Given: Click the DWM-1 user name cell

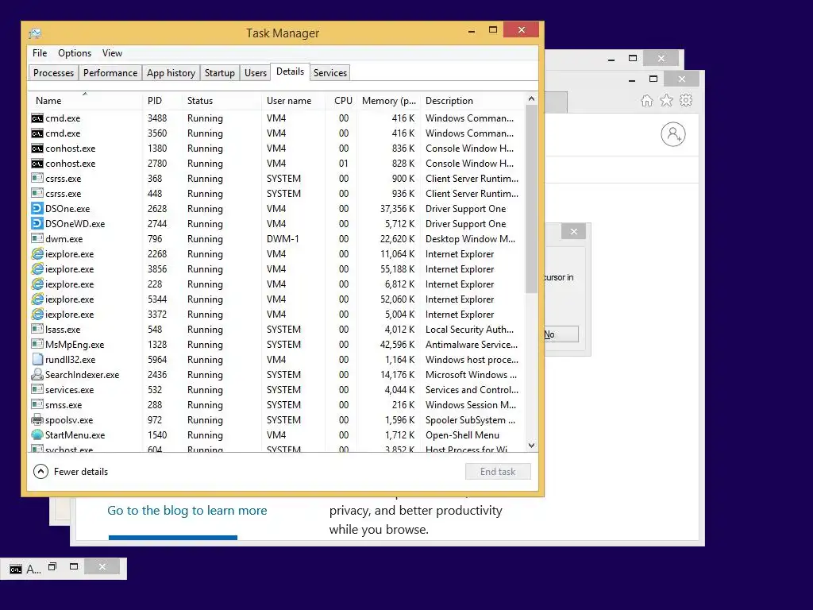Looking at the screenshot, I should (283, 238).
